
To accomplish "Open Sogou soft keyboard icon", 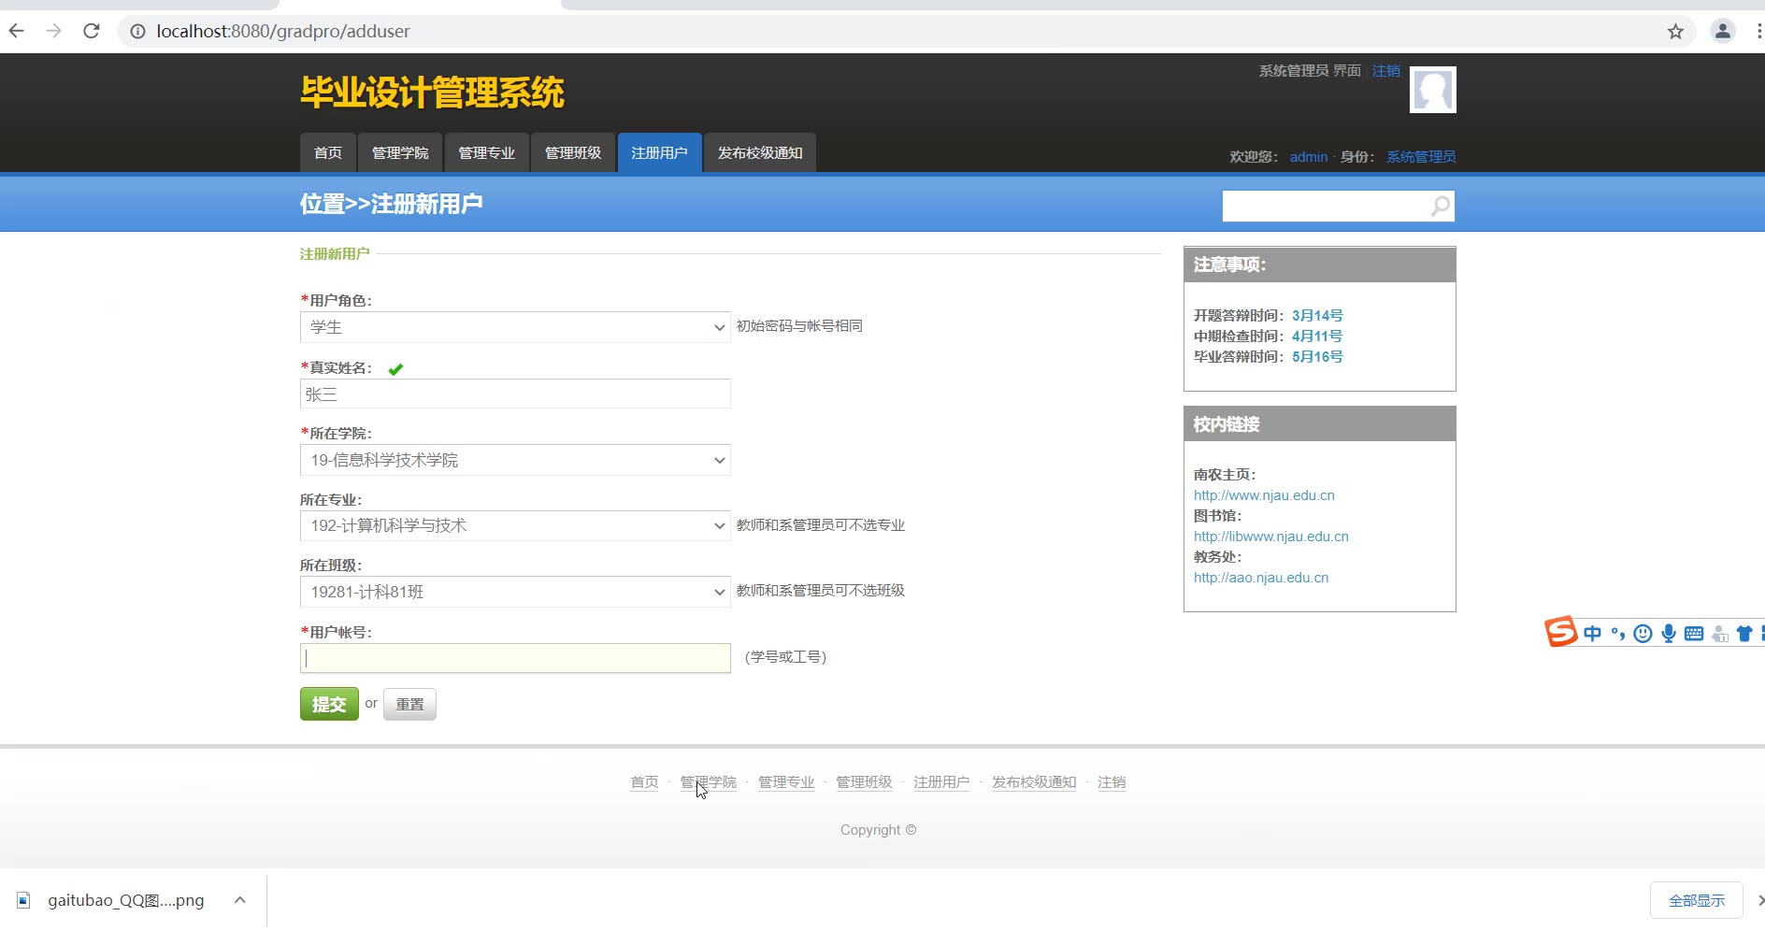I will click(x=1693, y=634).
